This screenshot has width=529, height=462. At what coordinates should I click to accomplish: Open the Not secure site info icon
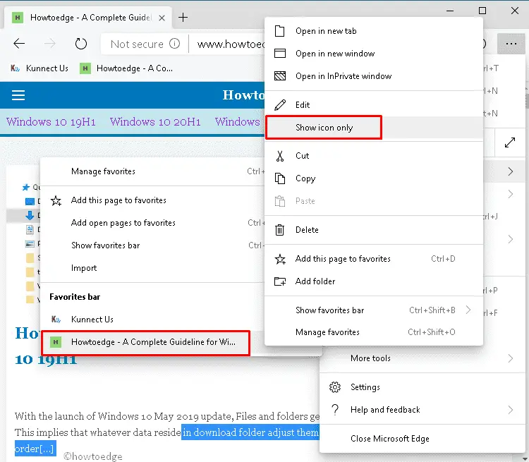(174, 44)
